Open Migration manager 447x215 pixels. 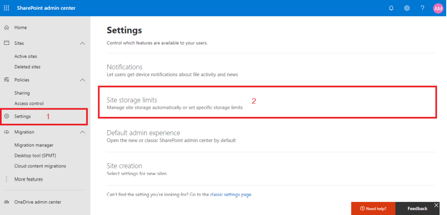[34, 145]
